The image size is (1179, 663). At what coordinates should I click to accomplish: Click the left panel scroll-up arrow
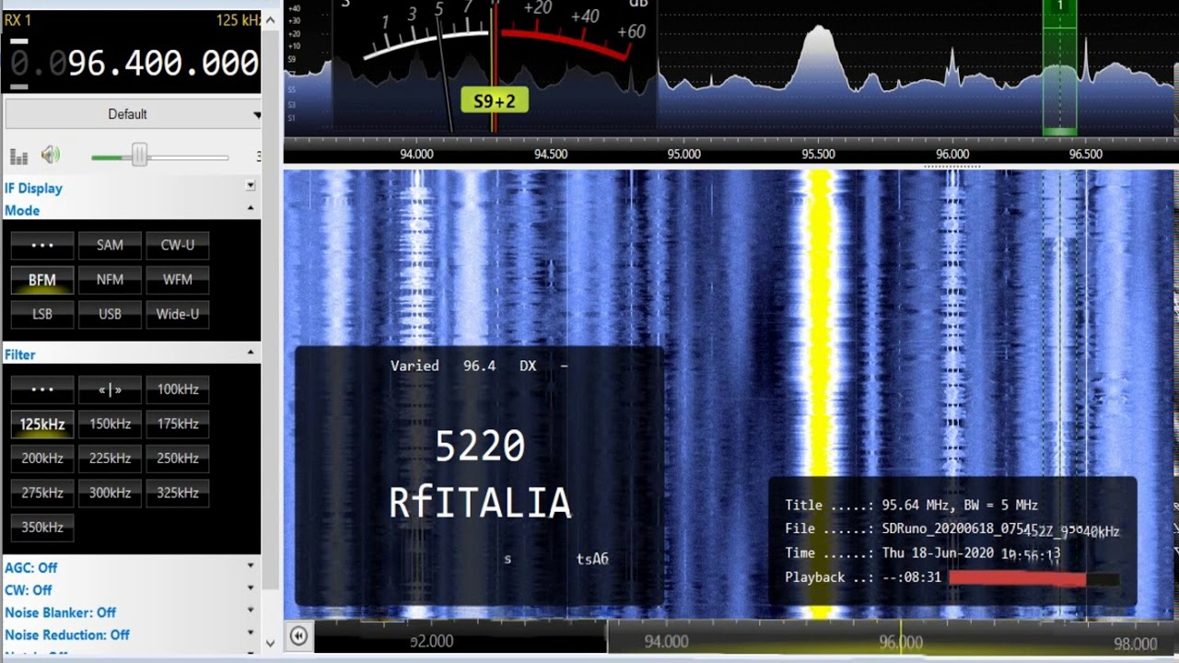point(271,20)
